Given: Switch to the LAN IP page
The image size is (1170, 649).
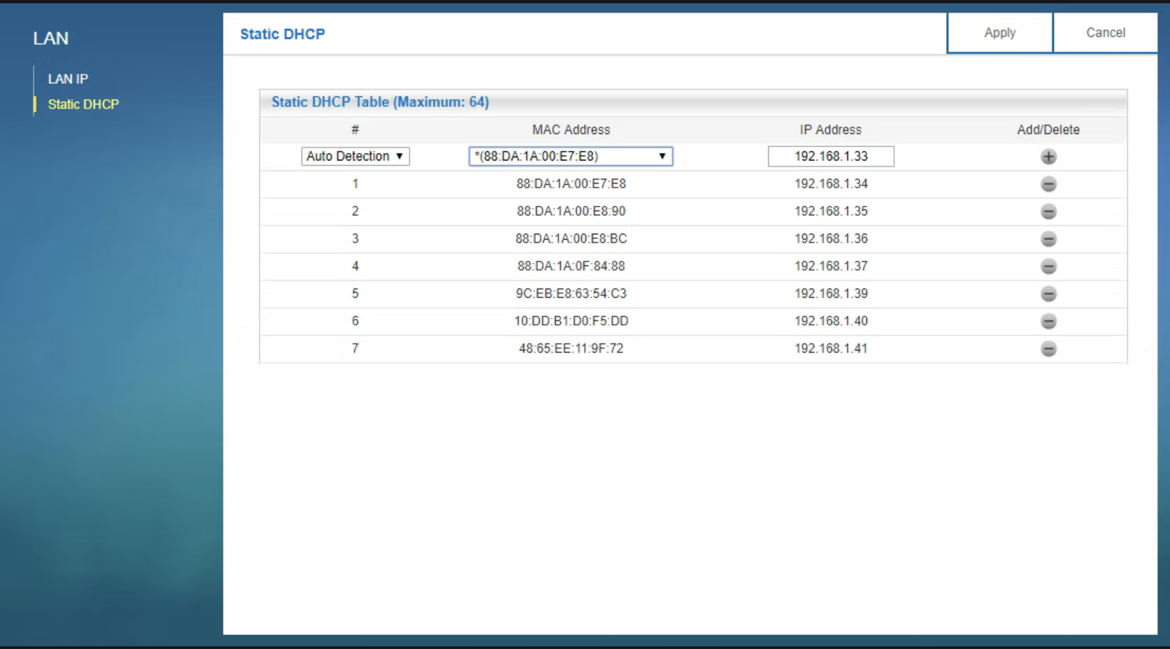Looking at the screenshot, I should (x=69, y=79).
